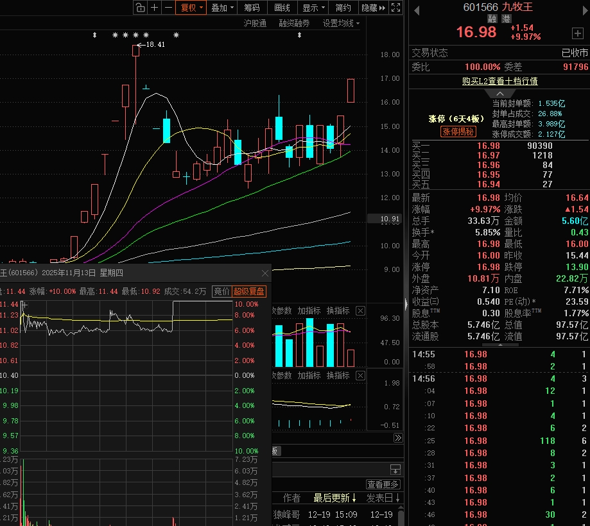Click the 融 margin trading tag
The image size is (590, 526).
[x=492, y=19]
